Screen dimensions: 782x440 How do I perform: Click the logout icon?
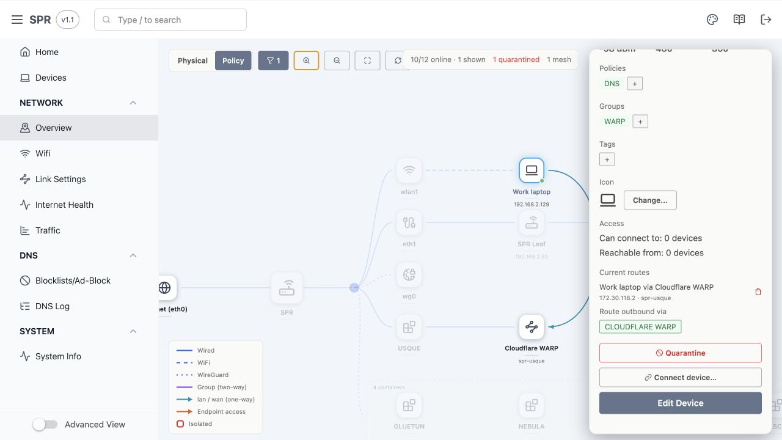pyautogui.click(x=766, y=20)
